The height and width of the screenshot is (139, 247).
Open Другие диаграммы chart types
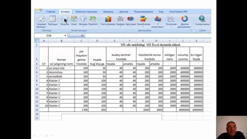point(184,22)
